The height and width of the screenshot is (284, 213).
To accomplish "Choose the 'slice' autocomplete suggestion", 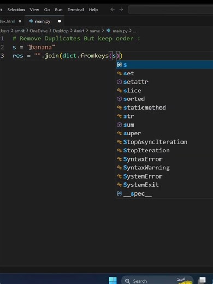I will 164,91.
